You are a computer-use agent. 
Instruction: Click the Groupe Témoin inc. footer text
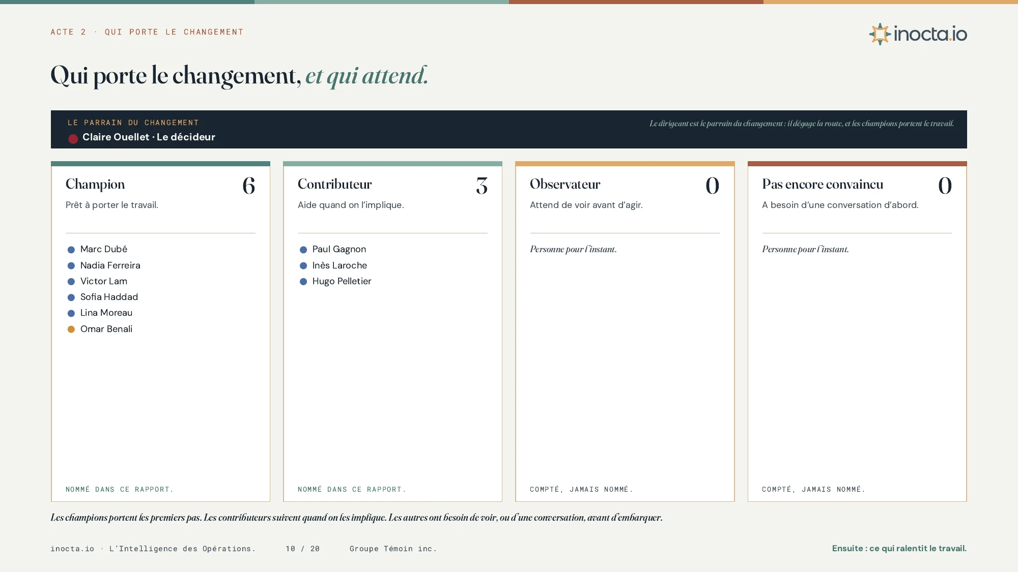pyautogui.click(x=393, y=549)
